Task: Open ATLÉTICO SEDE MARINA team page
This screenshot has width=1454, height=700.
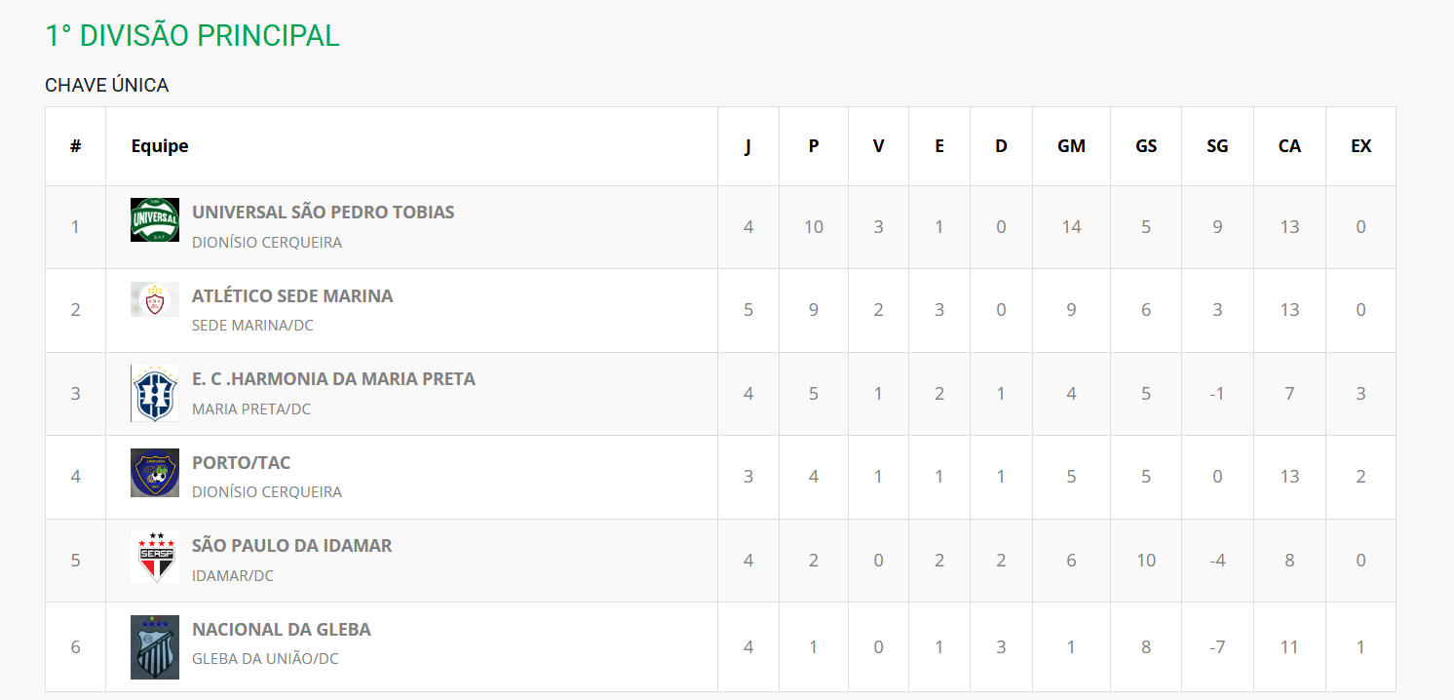Action: coord(292,296)
